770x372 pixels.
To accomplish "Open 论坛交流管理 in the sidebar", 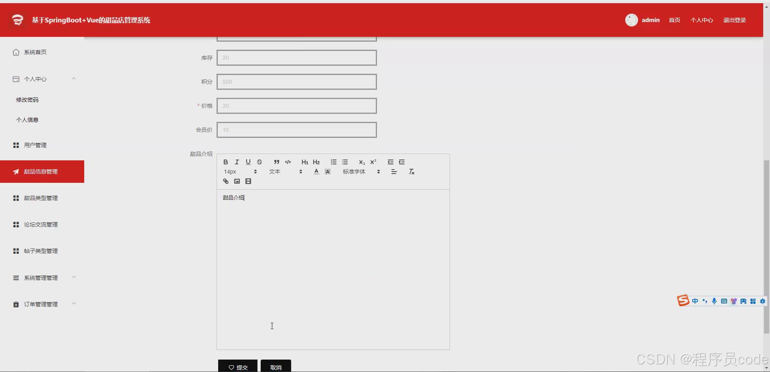I will [42, 224].
